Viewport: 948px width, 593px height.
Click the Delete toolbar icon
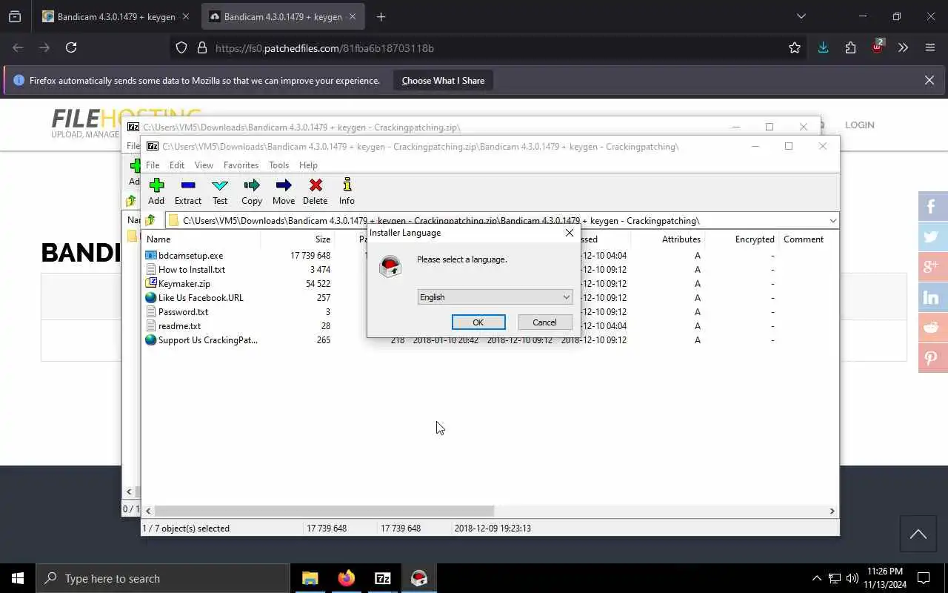coord(316,185)
